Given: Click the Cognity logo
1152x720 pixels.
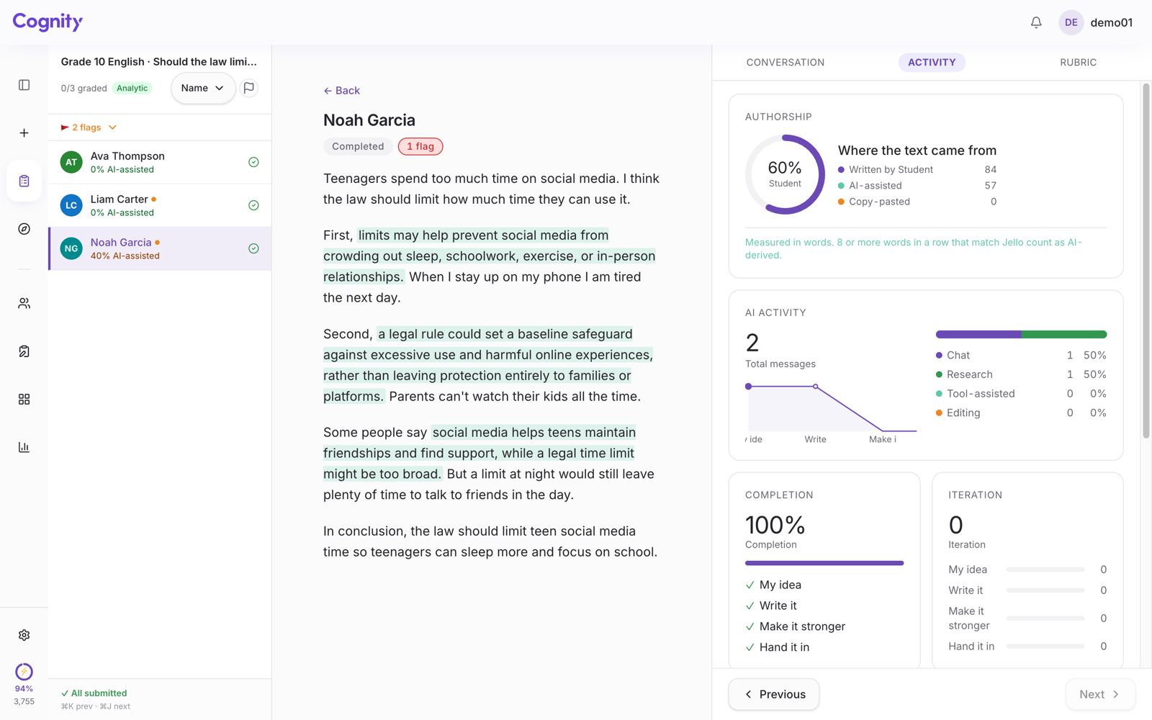Looking at the screenshot, I should [48, 22].
